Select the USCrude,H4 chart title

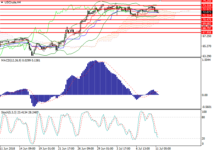tap(13, 2)
